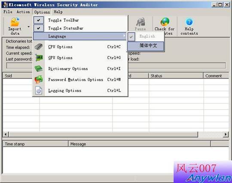
Task: Click the Check for updates globe icon
Action: [165, 22]
